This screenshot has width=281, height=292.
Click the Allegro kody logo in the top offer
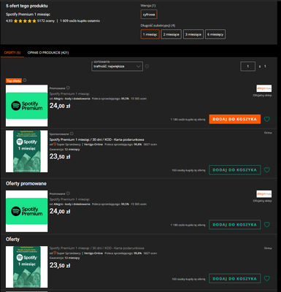264,88
